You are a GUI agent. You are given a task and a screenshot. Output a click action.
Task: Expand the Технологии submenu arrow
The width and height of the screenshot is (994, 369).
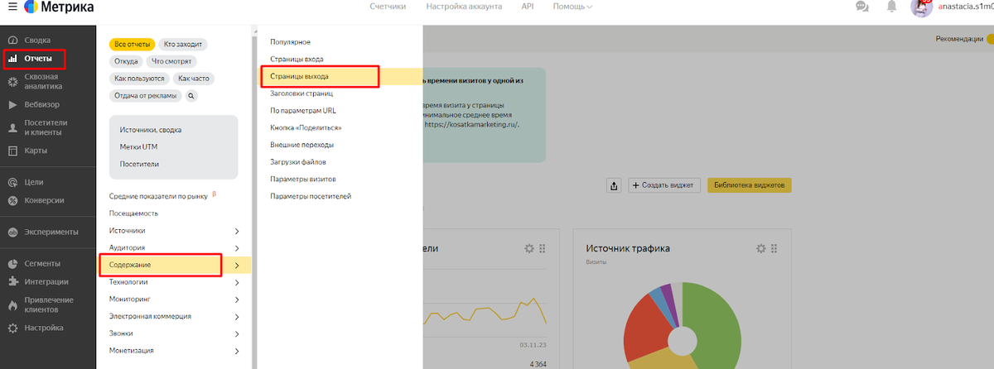(x=237, y=282)
